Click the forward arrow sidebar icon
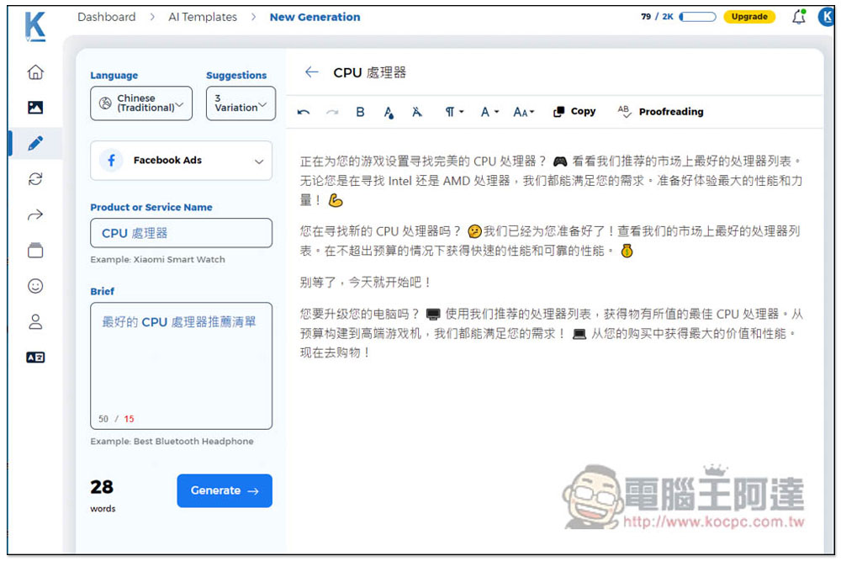The image size is (841, 561). point(35,215)
